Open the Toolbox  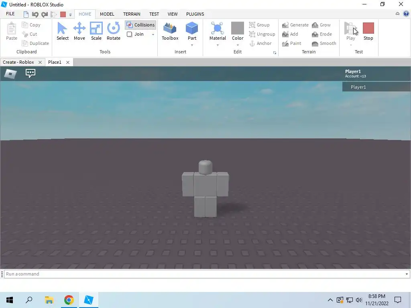170,31
